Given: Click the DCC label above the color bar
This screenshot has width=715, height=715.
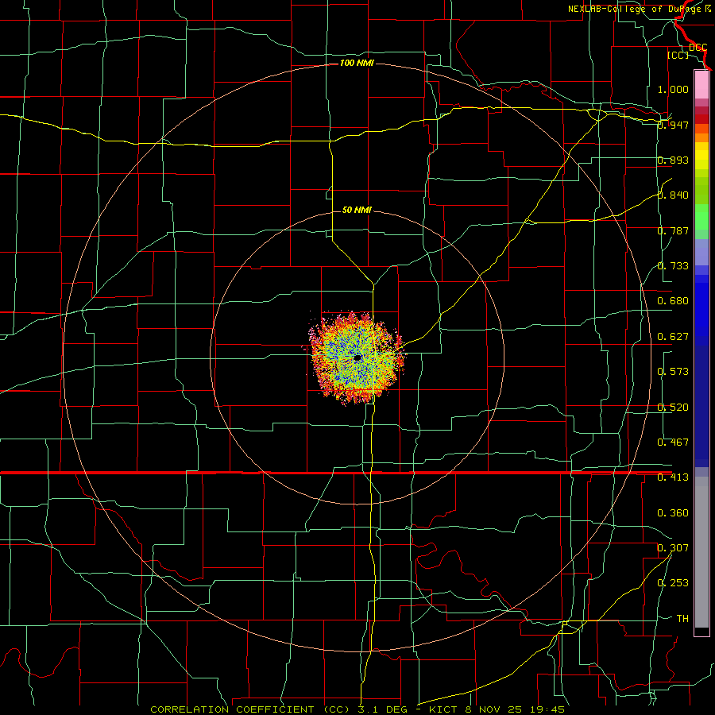Looking at the screenshot, I should (698, 48).
